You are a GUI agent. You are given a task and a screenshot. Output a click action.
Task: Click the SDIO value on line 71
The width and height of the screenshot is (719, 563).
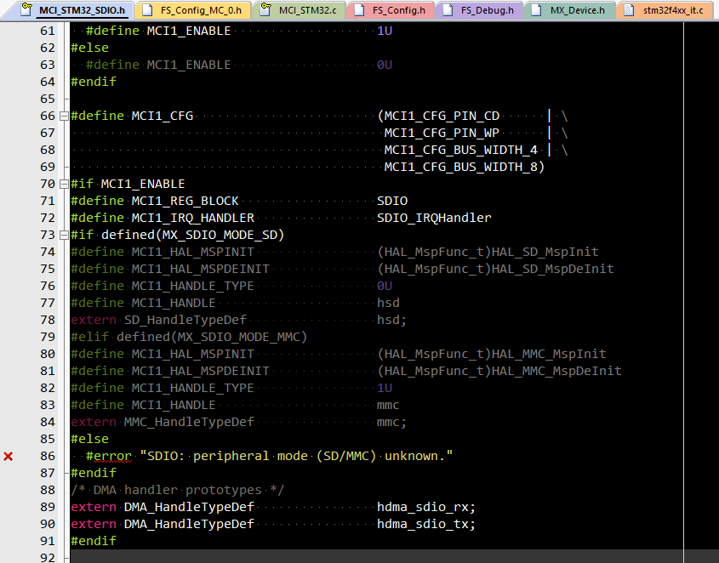tap(392, 201)
